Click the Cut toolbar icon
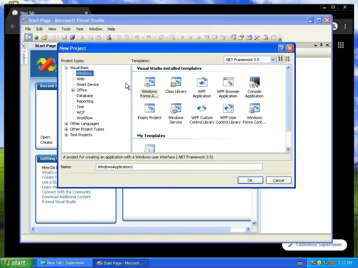Screen dimensions: 358x268 point(82,37)
